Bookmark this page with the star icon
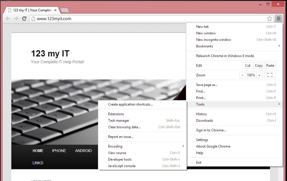Screen dimensions: 287x181 click(269, 18)
